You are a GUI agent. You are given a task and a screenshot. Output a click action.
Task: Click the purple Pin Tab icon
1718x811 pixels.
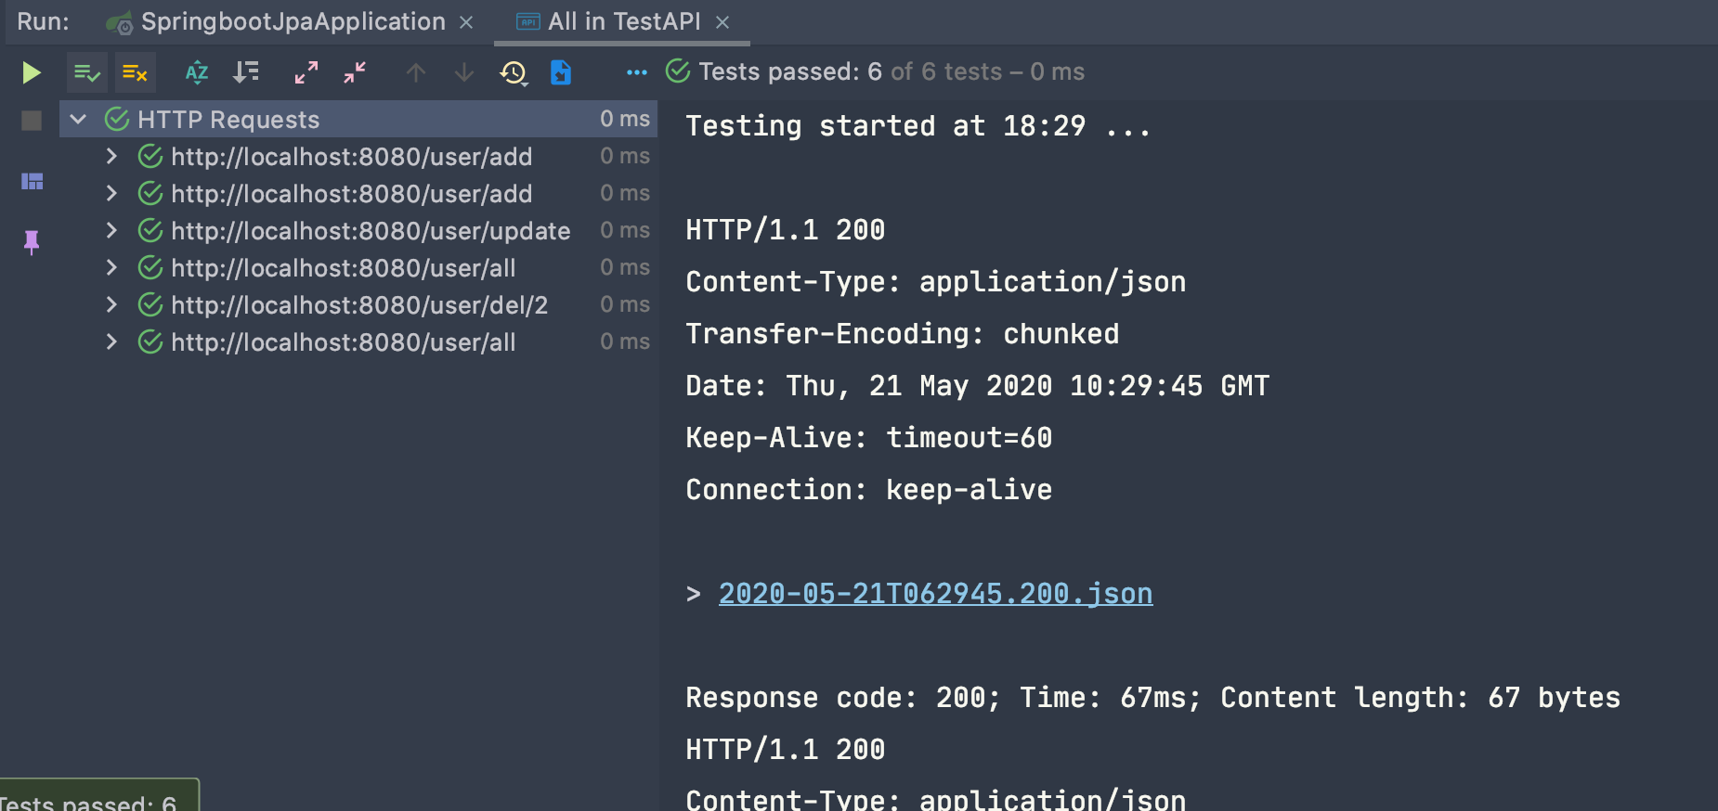[32, 242]
